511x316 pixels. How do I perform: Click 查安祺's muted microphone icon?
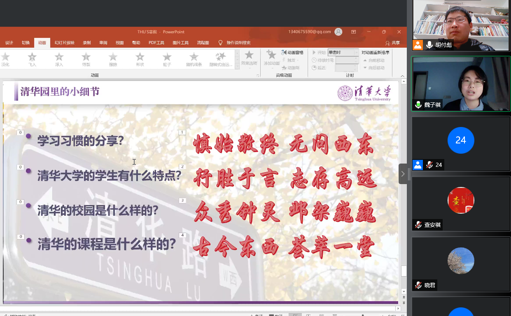tap(418, 225)
